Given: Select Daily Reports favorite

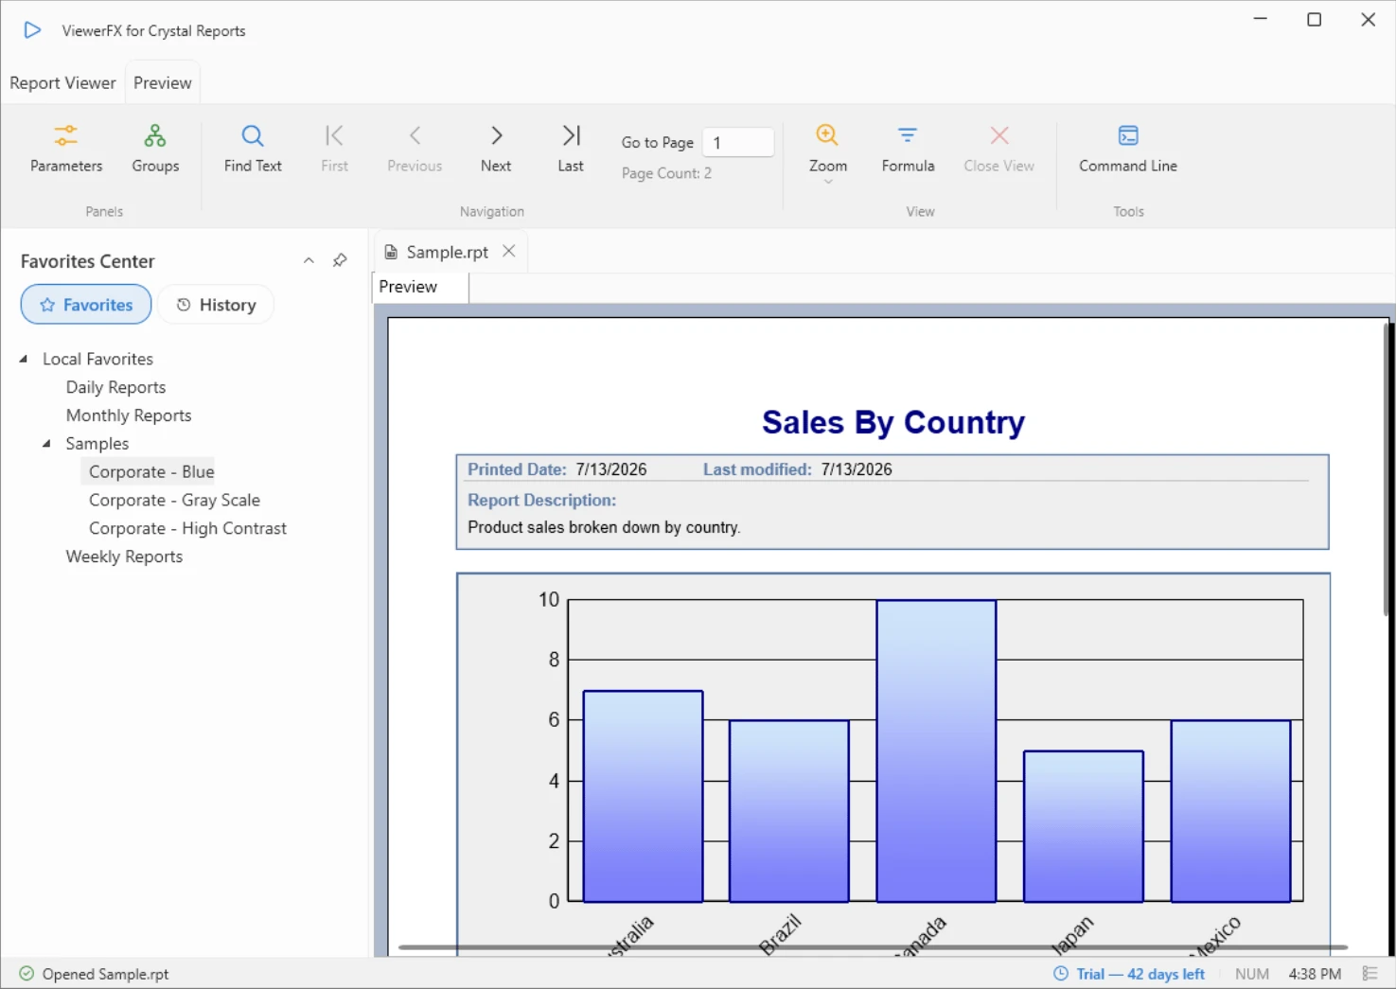Looking at the screenshot, I should (x=115, y=387).
